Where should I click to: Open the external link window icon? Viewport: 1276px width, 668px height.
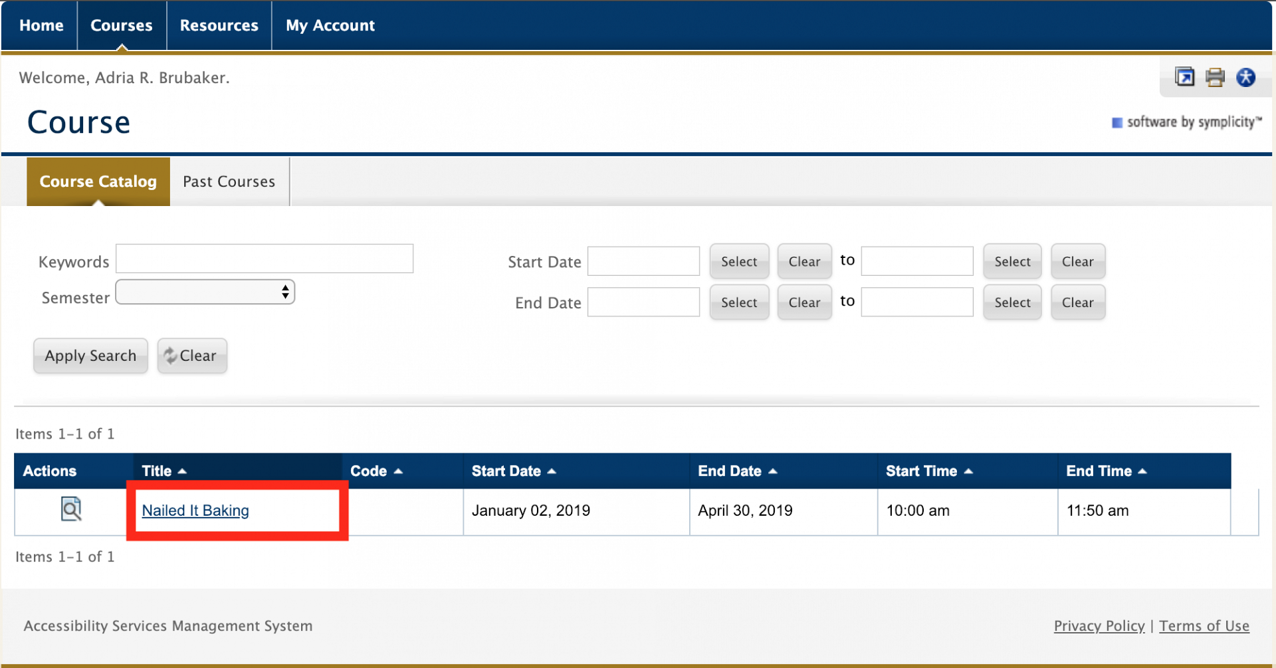[x=1184, y=77]
